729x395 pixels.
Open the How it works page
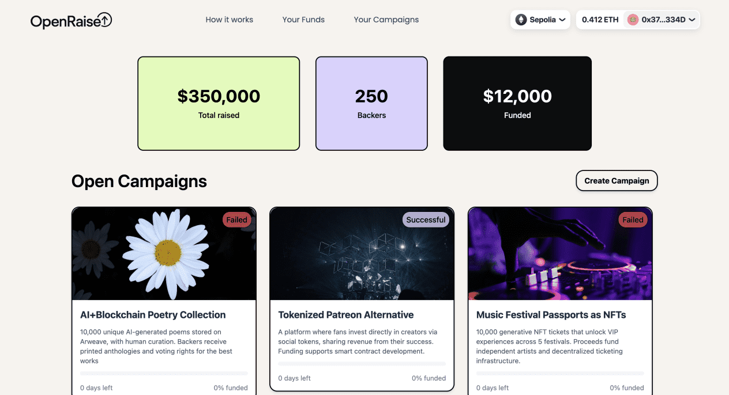[x=230, y=20]
